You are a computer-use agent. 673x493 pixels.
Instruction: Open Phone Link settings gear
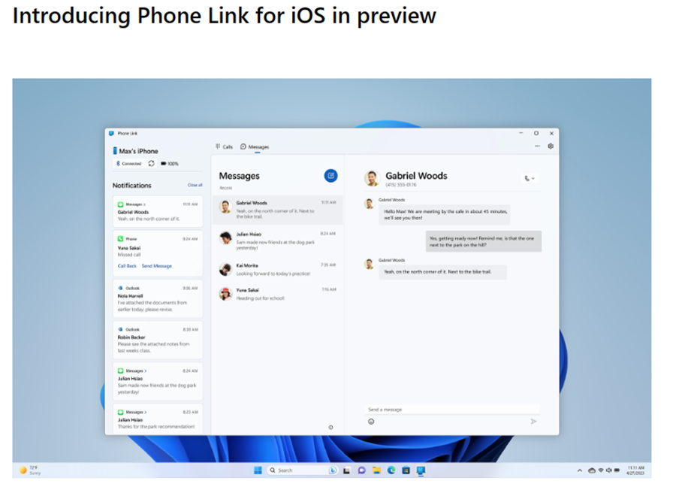[x=551, y=146]
